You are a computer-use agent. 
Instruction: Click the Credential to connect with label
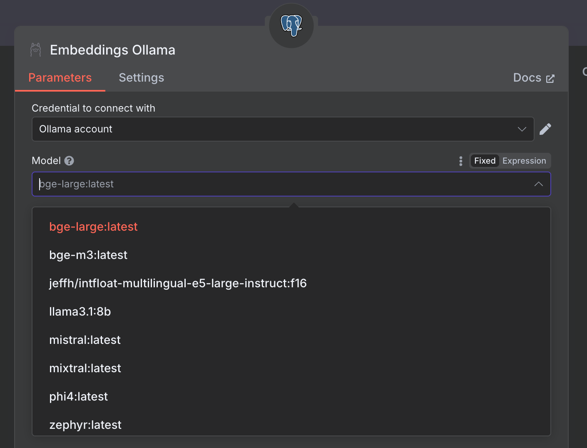click(93, 108)
